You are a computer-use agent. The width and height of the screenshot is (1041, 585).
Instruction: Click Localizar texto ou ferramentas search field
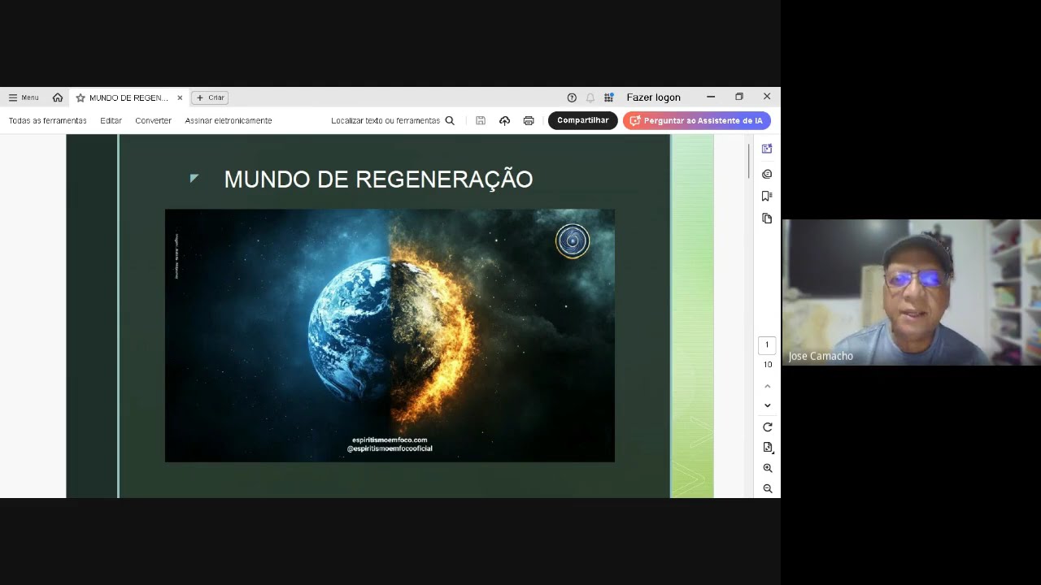(x=385, y=120)
